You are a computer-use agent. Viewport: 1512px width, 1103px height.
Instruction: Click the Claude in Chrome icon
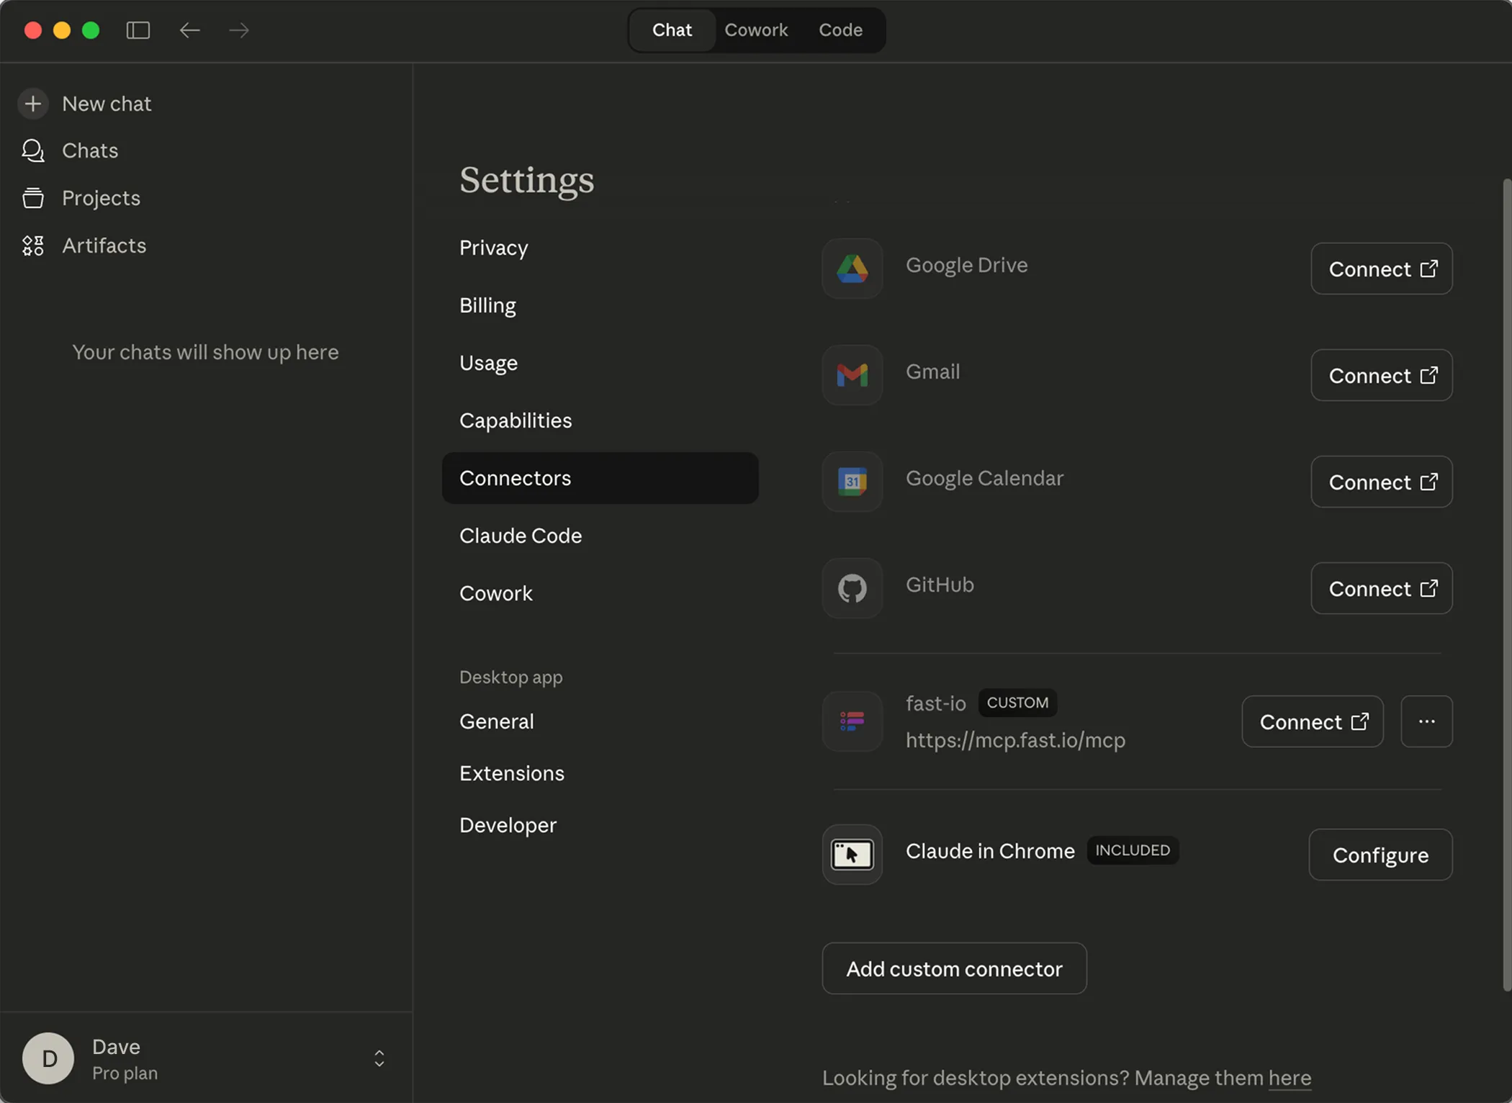(852, 854)
